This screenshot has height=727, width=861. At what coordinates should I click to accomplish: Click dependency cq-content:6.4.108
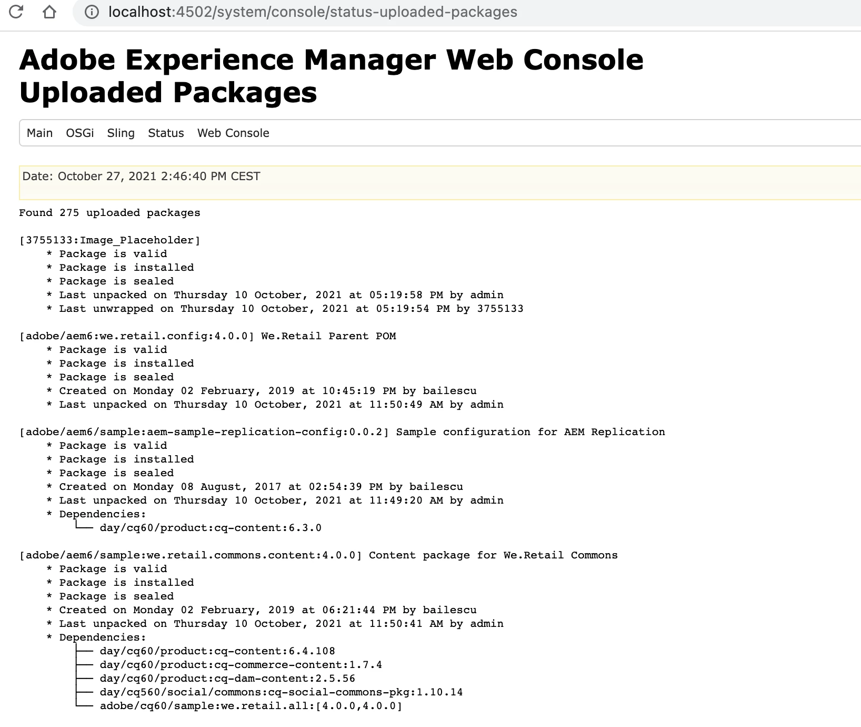[217, 651]
